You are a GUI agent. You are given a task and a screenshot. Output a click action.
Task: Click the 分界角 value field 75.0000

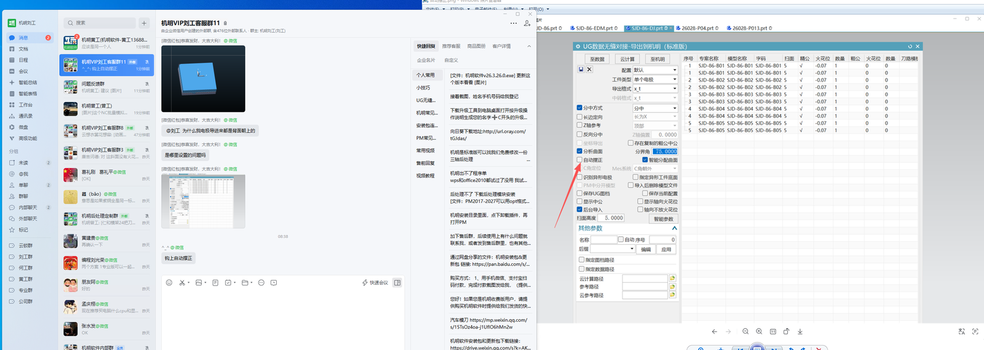[665, 151]
